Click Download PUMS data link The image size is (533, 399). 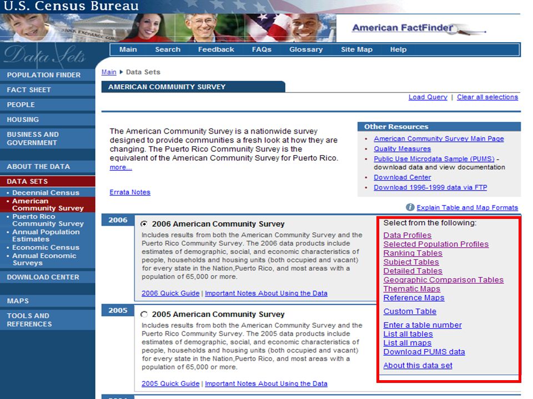424,352
